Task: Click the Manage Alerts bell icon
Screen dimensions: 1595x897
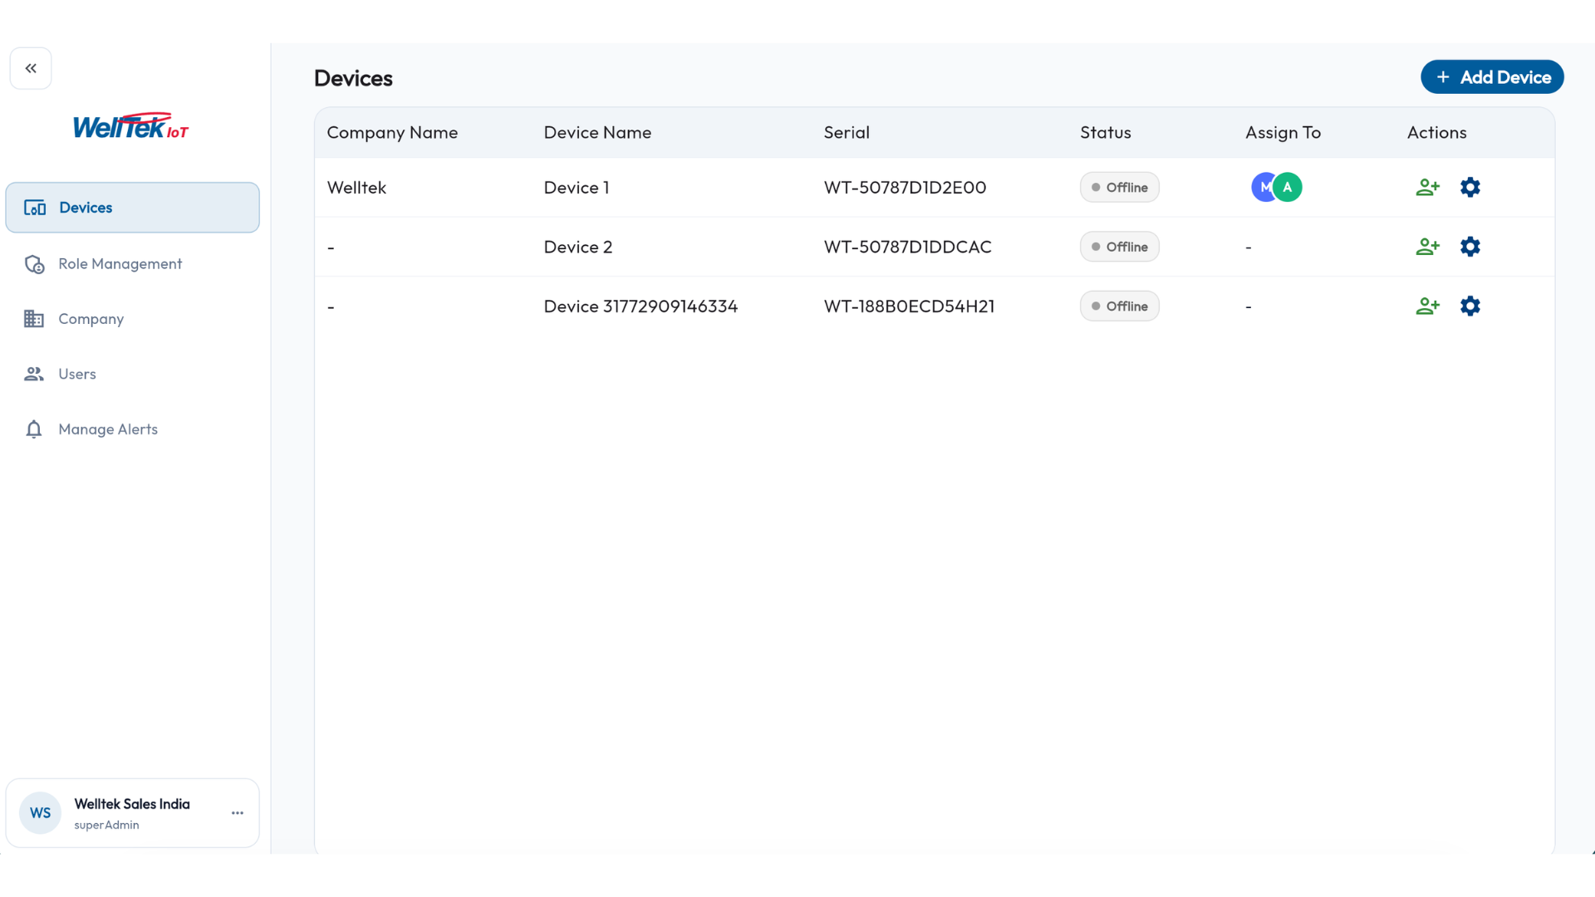Action: coord(34,429)
